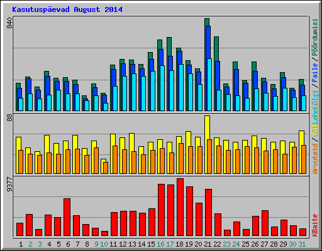Select the red KBaite bar for day 6
The image size is (322, 251).
(x=67, y=217)
